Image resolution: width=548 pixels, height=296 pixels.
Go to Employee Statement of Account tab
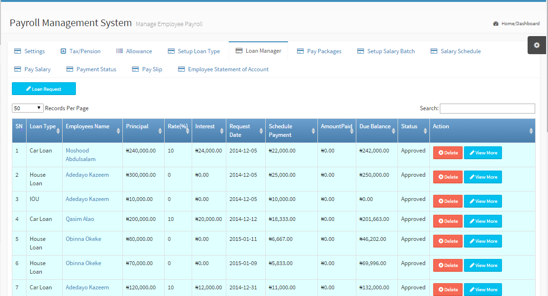pyautogui.click(x=223, y=69)
